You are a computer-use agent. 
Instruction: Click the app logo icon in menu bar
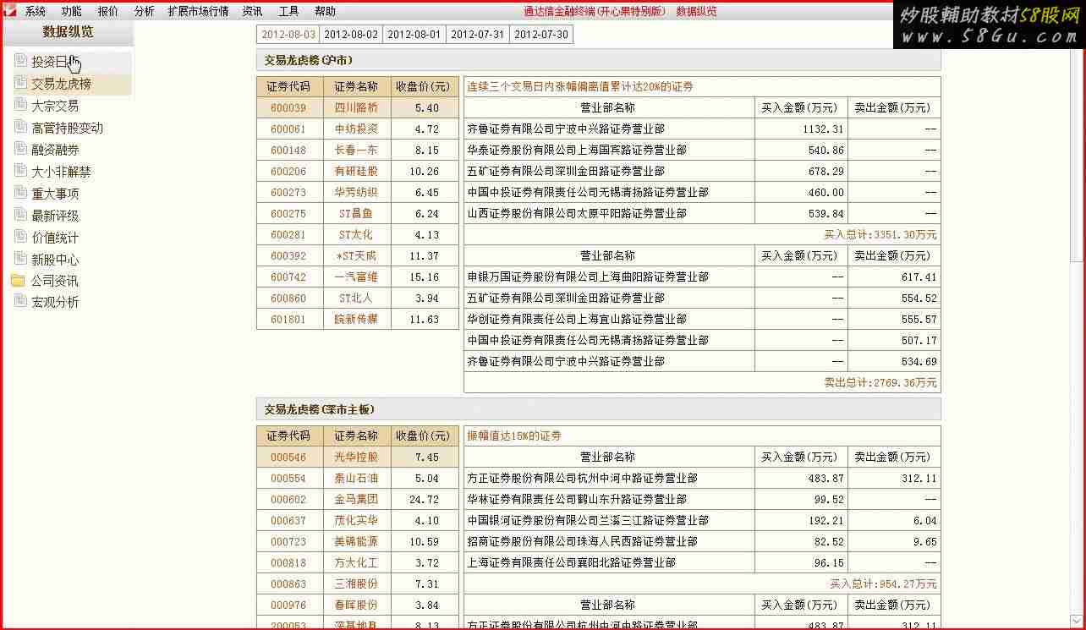coord(9,11)
